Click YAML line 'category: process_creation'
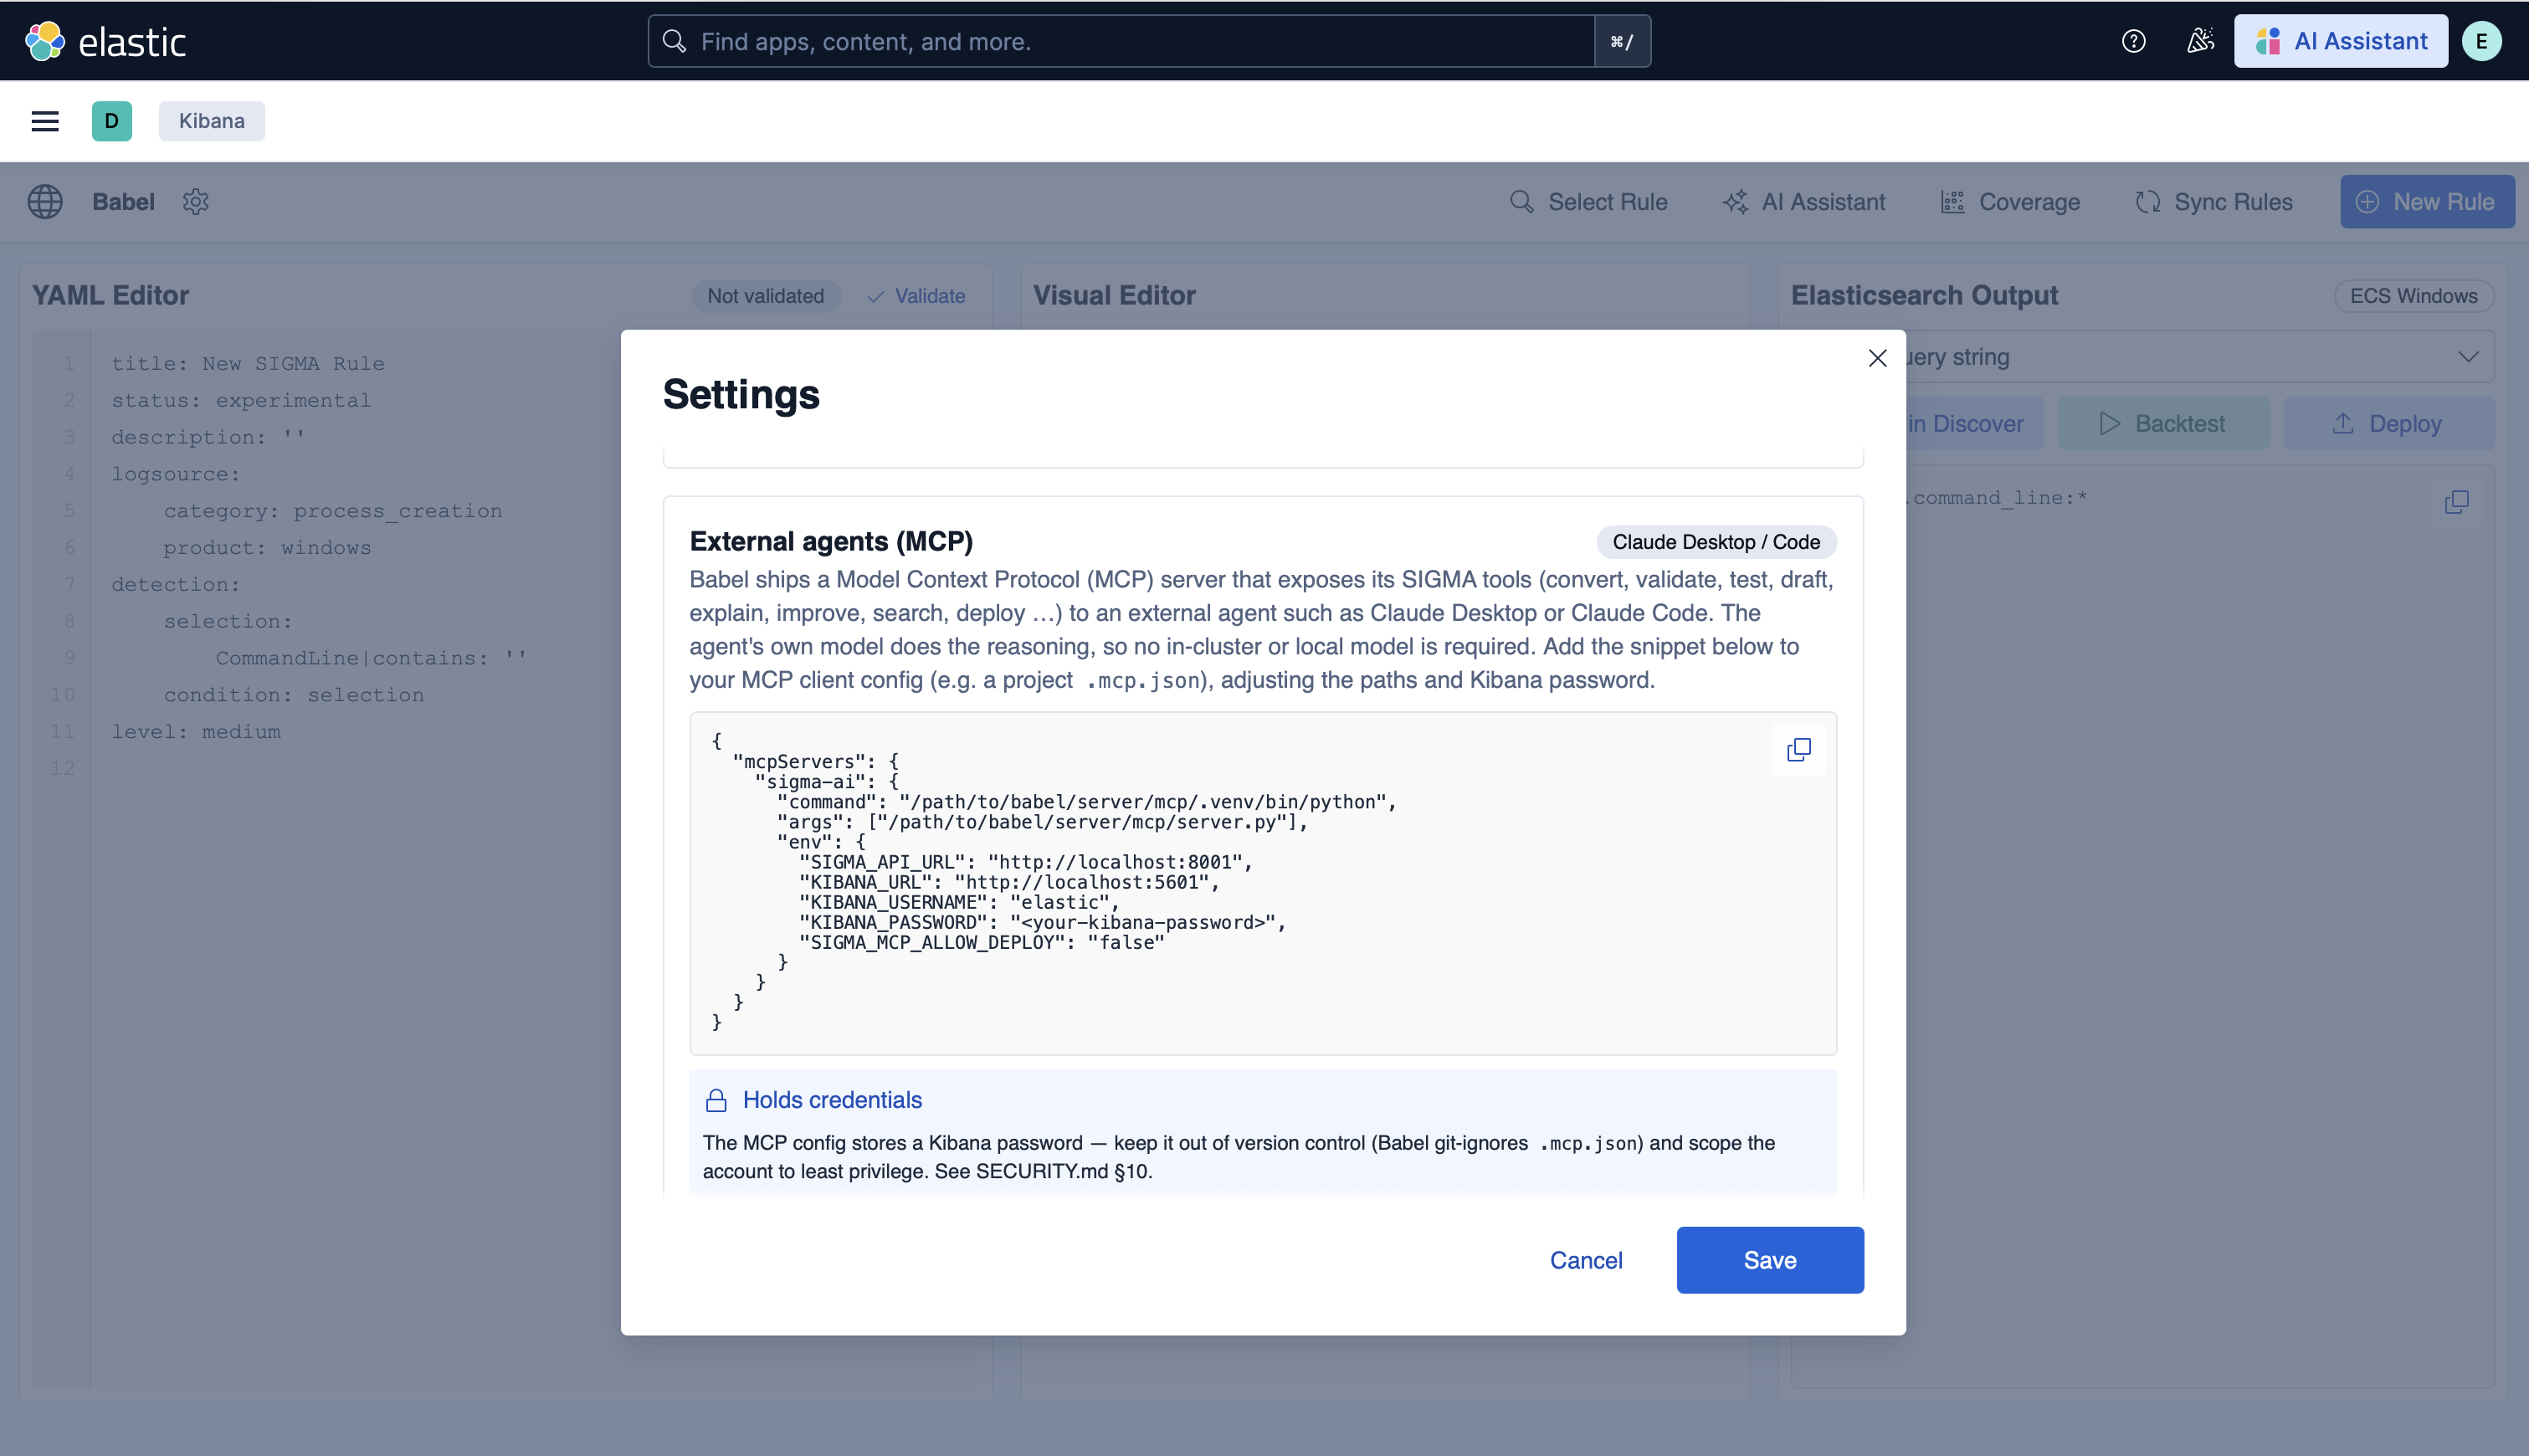The image size is (2529, 1456). point(333,511)
